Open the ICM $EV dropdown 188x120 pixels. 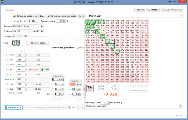pos(33,21)
